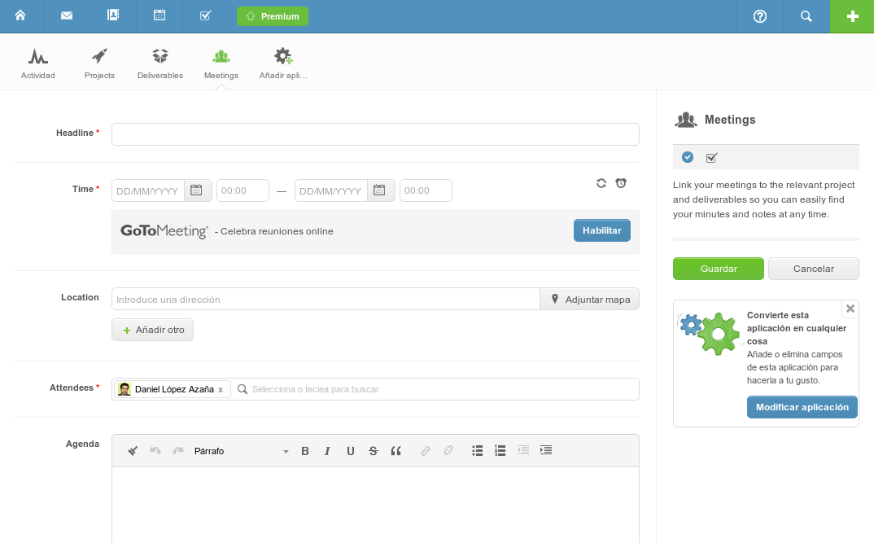Toggle bold formatting in Agenda editor
874x543 pixels.
pos(305,451)
